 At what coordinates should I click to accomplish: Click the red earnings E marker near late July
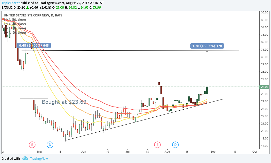click(157, 145)
